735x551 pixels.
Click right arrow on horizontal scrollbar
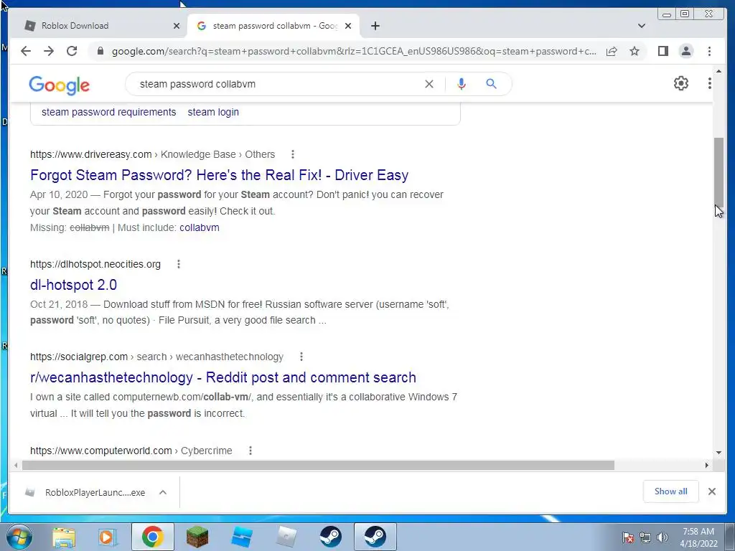coord(707,465)
